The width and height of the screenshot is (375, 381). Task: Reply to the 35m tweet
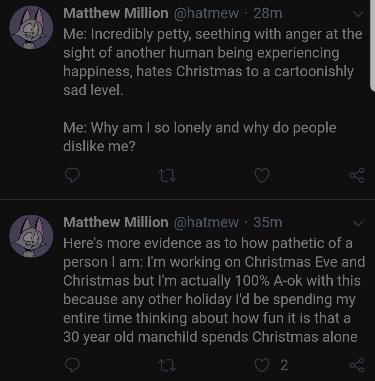click(x=73, y=365)
